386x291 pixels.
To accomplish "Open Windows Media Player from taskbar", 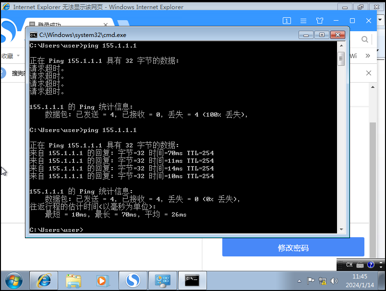I will 102,280.
